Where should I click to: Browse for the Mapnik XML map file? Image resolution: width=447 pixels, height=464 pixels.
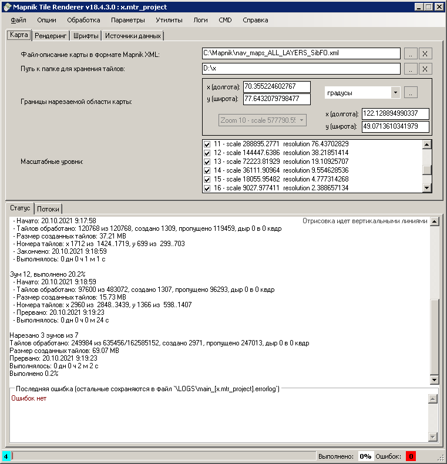[x=411, y=53]
